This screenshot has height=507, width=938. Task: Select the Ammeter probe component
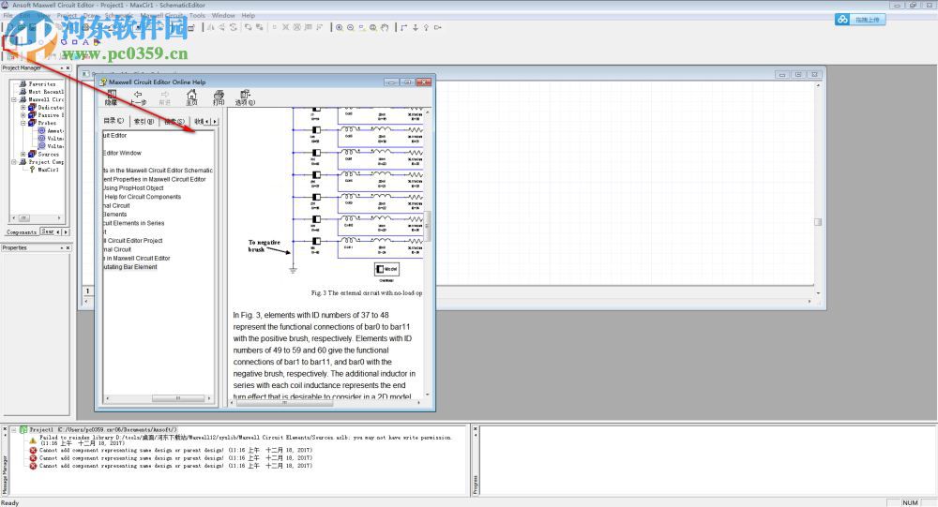click(55, 131)
